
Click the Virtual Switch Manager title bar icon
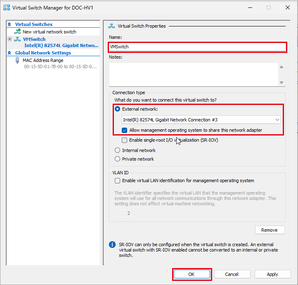click(7, 7)
